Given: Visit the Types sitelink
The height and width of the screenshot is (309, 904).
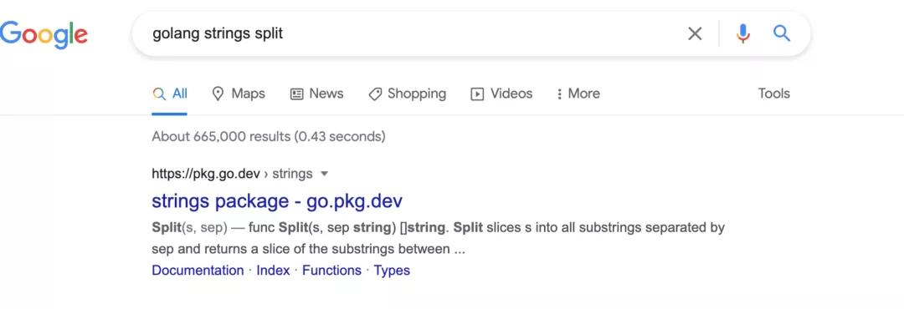Looking at the screenshot, I should 392,271.
